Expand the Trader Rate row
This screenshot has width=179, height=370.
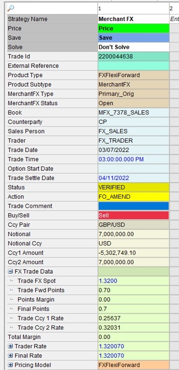(10, 346)
